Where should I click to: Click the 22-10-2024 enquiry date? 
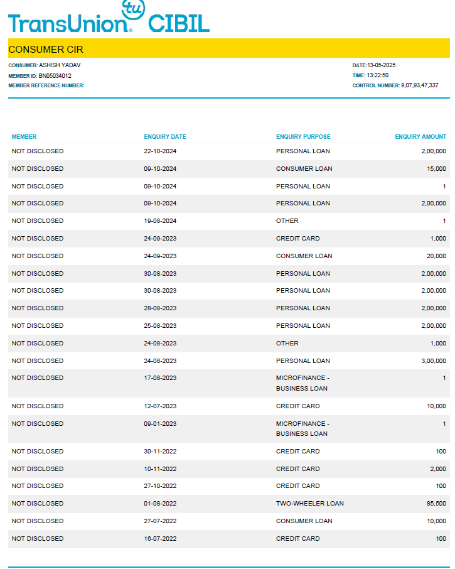(160, 151)
